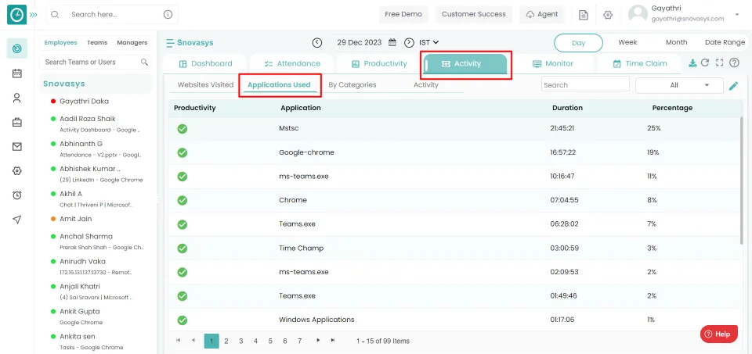Open the briefcase projects sidebar icon
This screenshot has width=752, height=354.
pyautogui.click(x=16, y=123)
